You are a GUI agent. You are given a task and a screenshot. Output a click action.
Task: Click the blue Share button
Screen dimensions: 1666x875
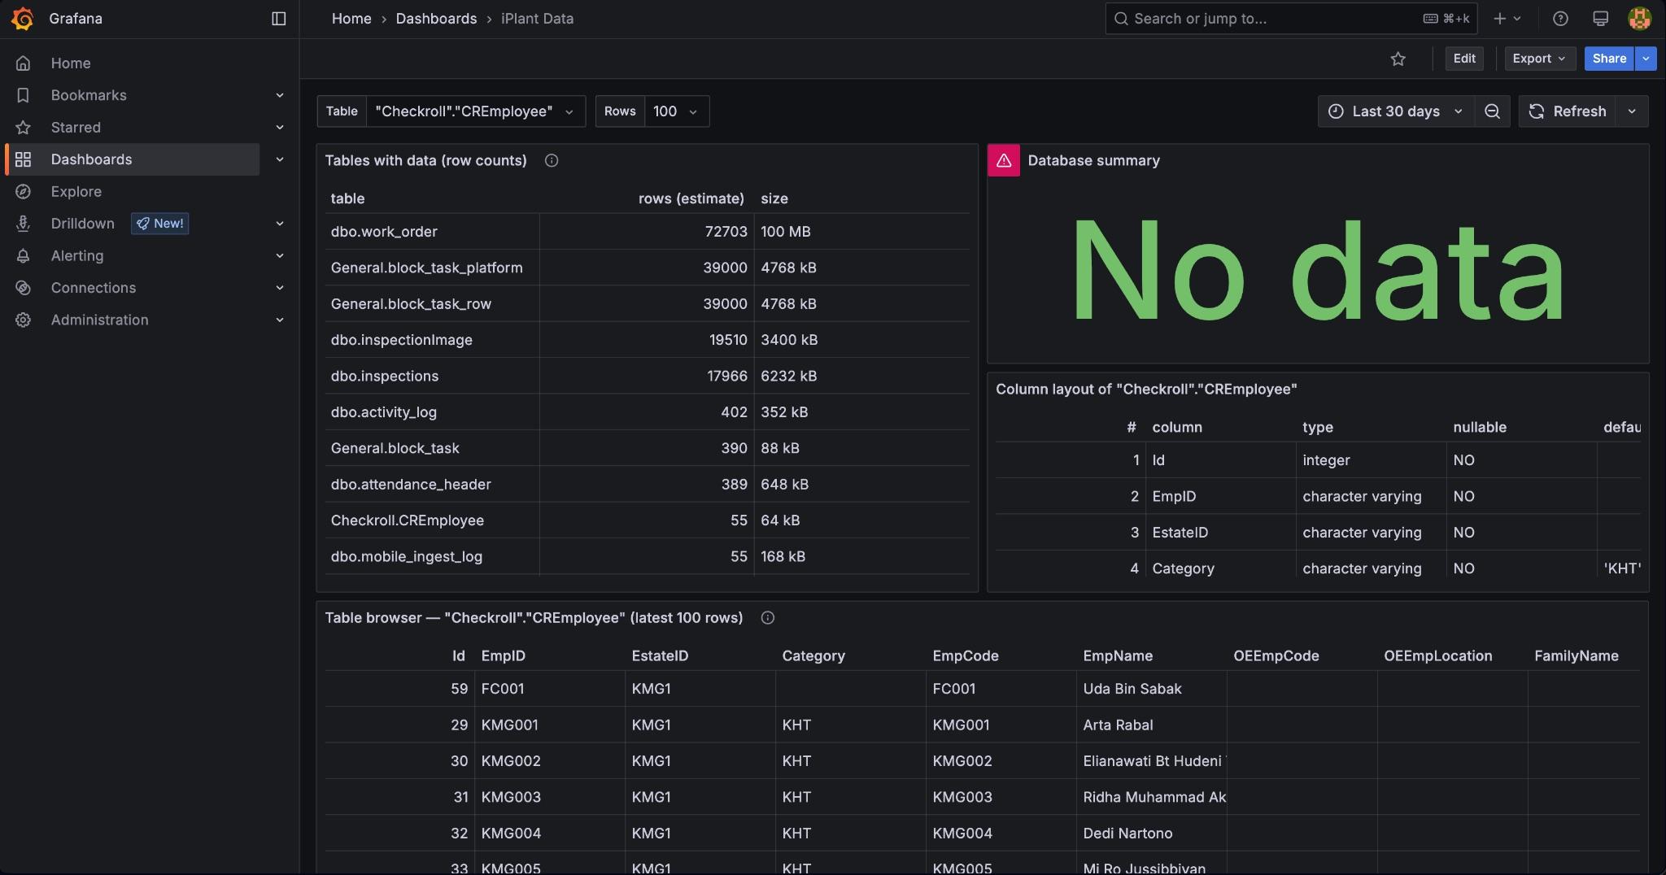pyautogui.click(x=1609, y=59)
